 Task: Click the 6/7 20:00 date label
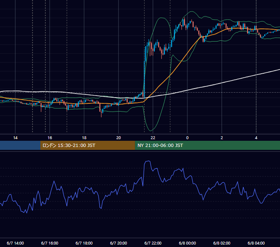119,243
